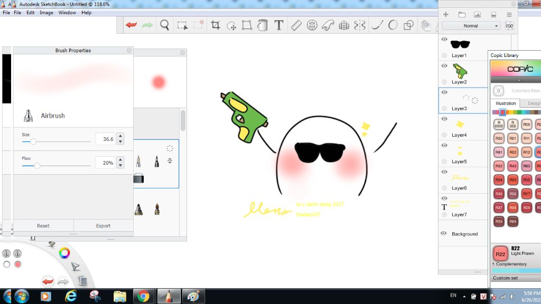Increase brush Size with up arrow
This screenshot has height=304, width=541.
click(x=120, y=136)
